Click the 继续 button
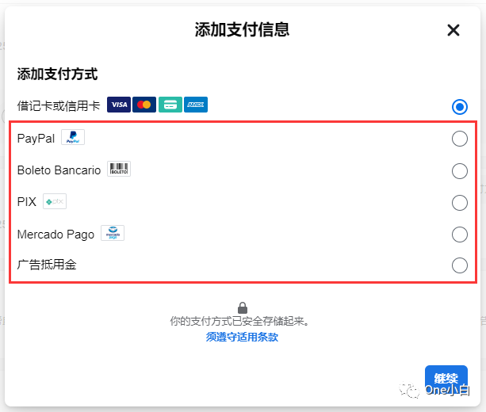This screenshot has width=486, height=412. pyautogui.click(x=446, y=379)
